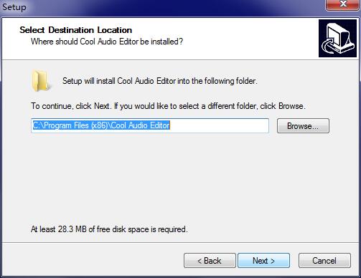361x278 pixels.
Task: Click the Setup title bar text
Action: [14, 7]
